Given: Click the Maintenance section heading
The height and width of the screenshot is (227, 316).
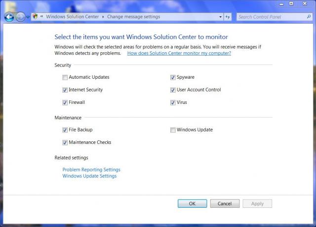Looking at the screenshot, I should 68,118.
